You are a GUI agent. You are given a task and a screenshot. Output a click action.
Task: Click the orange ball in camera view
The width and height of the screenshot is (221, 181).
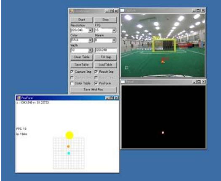(163, 62)
